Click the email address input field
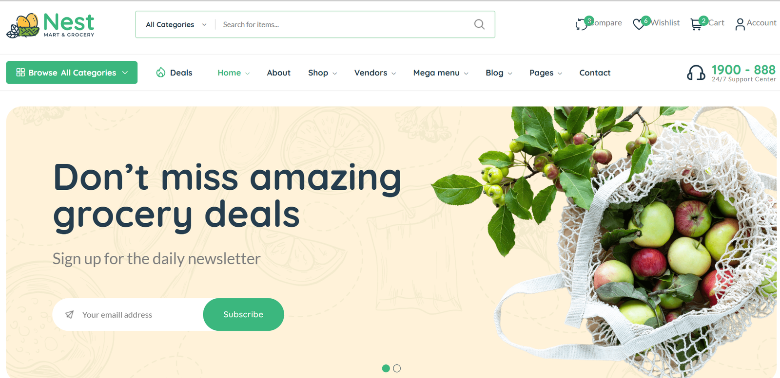The height and width of the screenshot is (378, 780). [128, 315]
